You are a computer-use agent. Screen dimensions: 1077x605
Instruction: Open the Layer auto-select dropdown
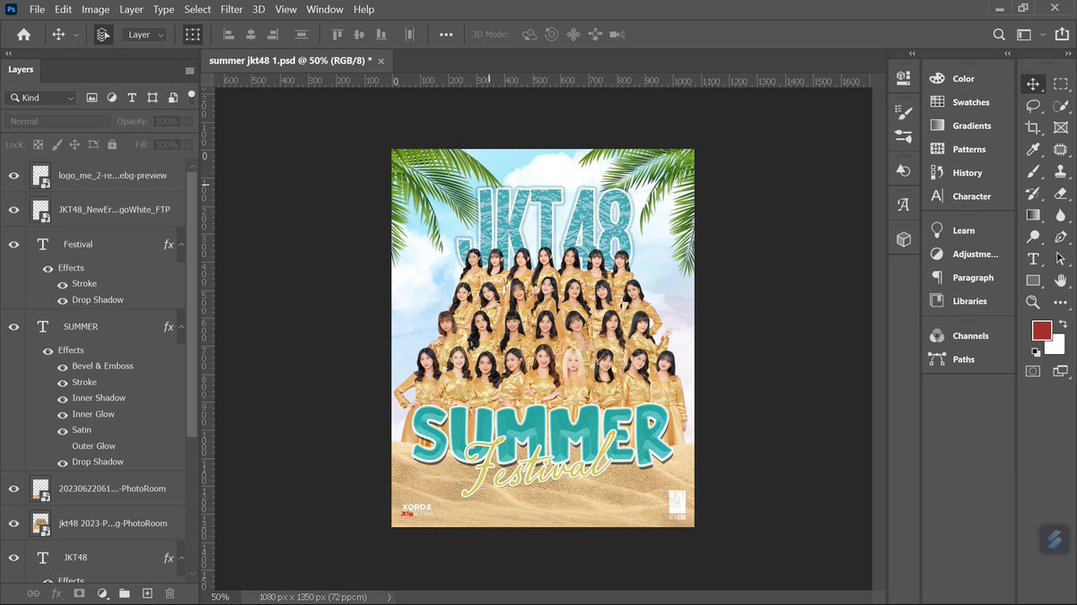(146, 34)
